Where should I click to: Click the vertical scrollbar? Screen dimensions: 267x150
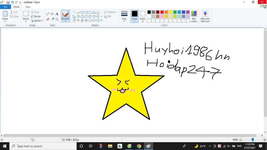265,74
